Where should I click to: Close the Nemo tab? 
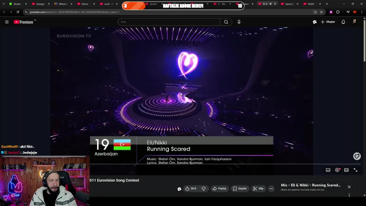point(94,4)
